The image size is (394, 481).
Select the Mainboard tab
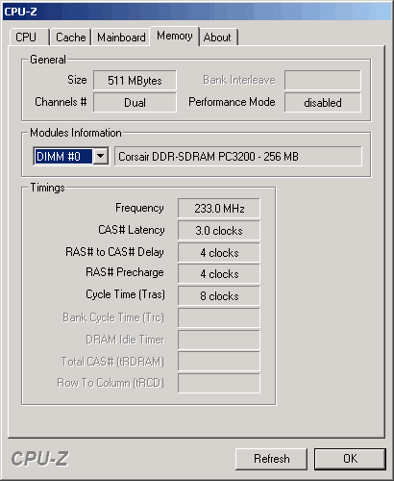pyautogui.click(x=121, y=38)
